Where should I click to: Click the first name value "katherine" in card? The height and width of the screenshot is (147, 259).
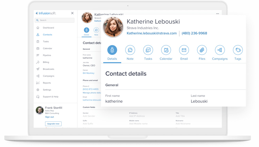pos(114,101)
